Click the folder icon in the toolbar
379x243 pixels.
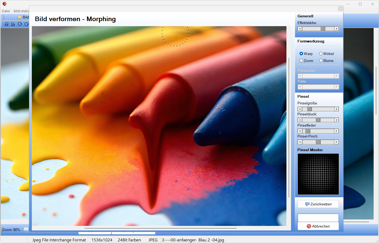click(19, 17)
